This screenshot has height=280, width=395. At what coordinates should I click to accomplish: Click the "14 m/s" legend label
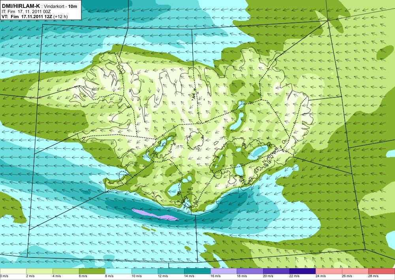click(x=189, y=276)
